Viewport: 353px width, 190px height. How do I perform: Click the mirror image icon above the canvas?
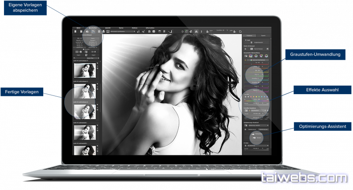pos(195,31)
